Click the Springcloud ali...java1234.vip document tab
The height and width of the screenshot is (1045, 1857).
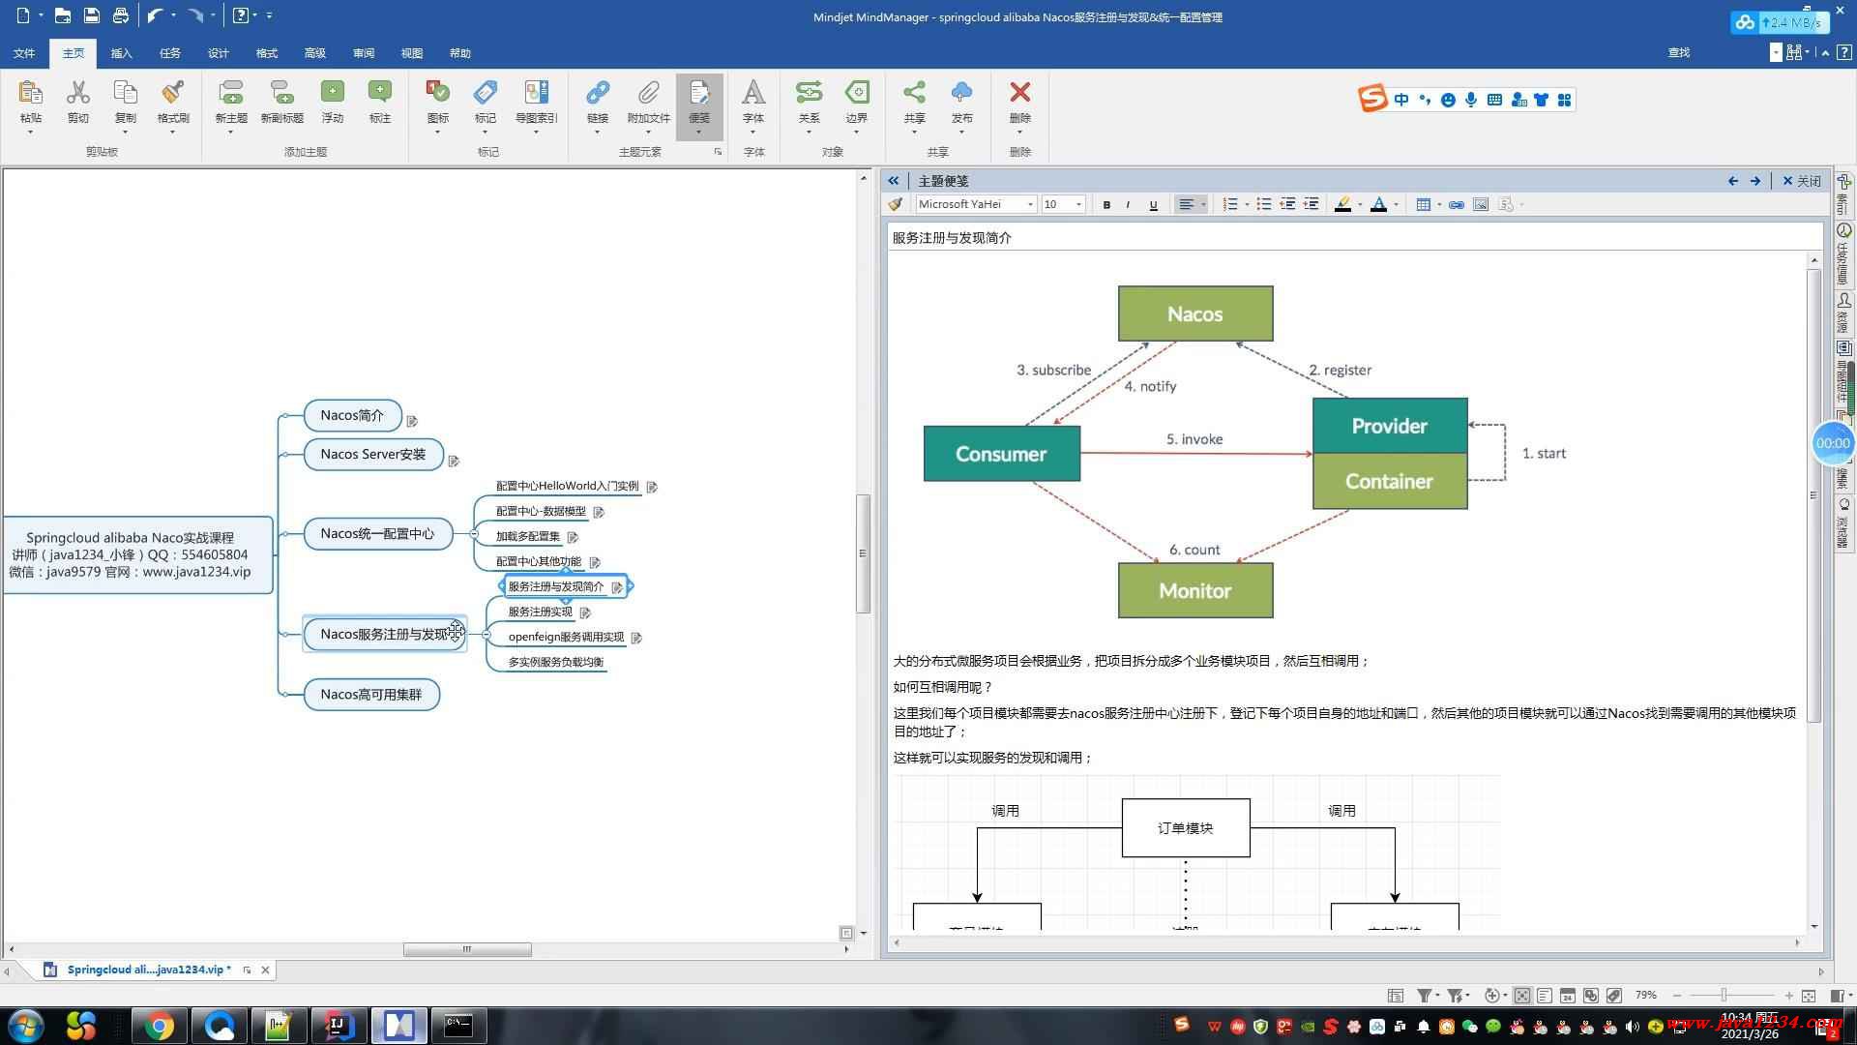point(148,970)
